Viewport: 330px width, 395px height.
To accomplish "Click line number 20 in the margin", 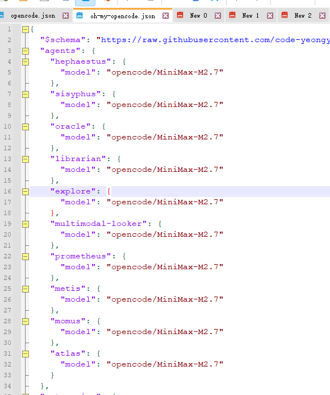I will [7, 234].
